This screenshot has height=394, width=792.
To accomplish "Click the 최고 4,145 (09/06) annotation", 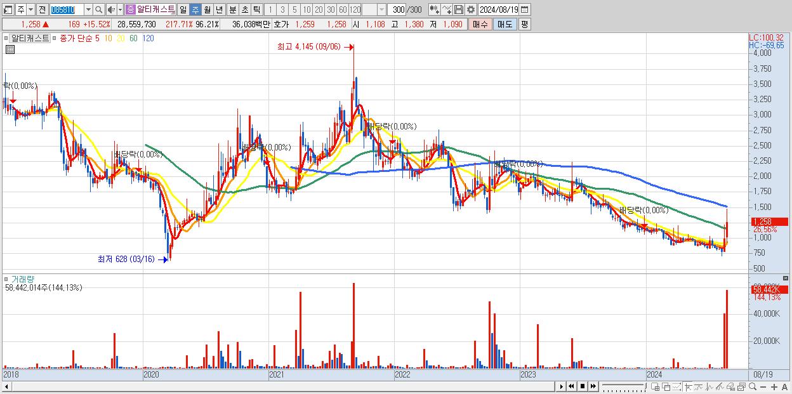I will click(x=309, y=46).
